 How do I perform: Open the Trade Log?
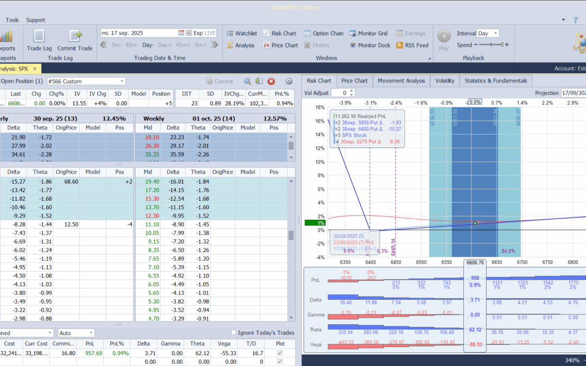click(x=39, y=40)
